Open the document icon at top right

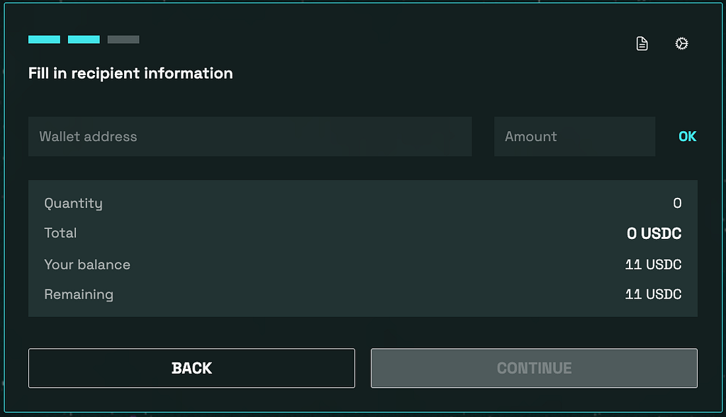point(642,43)
